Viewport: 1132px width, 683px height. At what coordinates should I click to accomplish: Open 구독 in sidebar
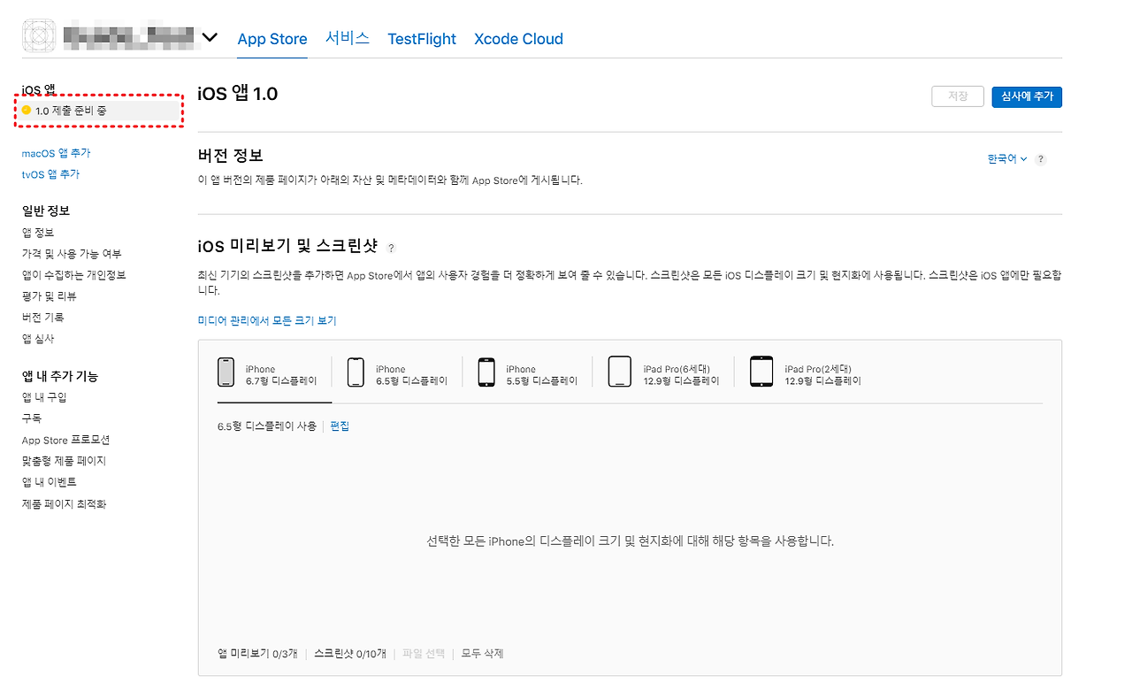pyautogui.click(x=32, y=418)
